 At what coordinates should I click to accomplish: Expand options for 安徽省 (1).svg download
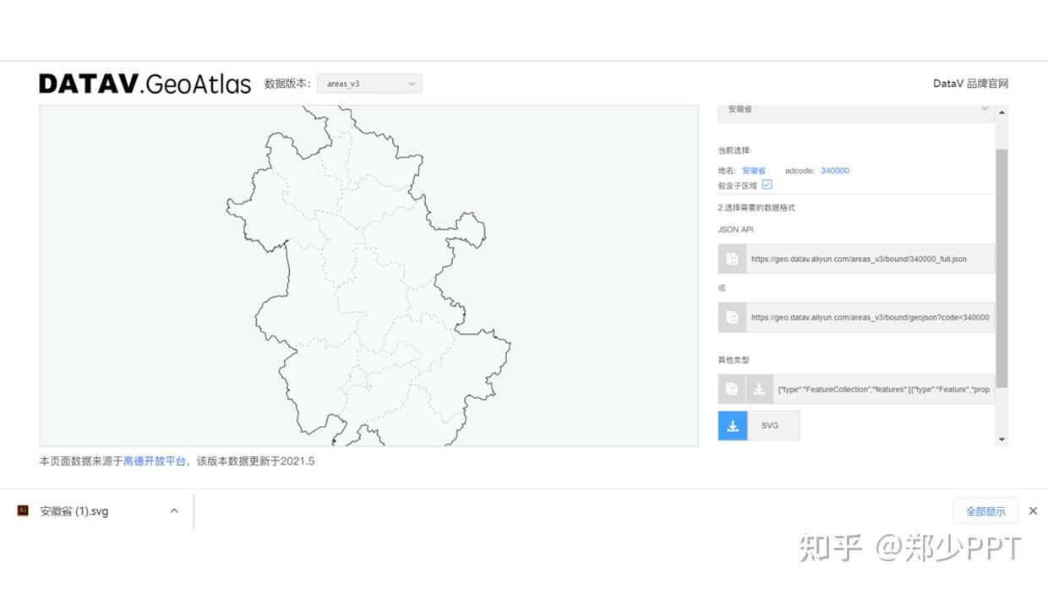(x=174, y=511)
